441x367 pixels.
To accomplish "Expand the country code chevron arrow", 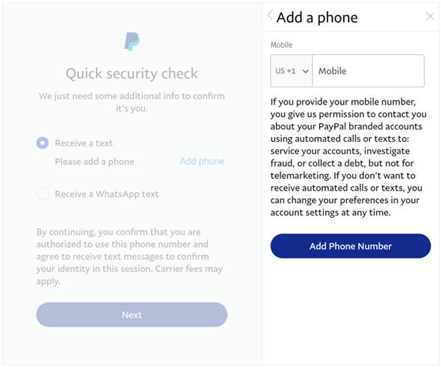I will (306, 72).
